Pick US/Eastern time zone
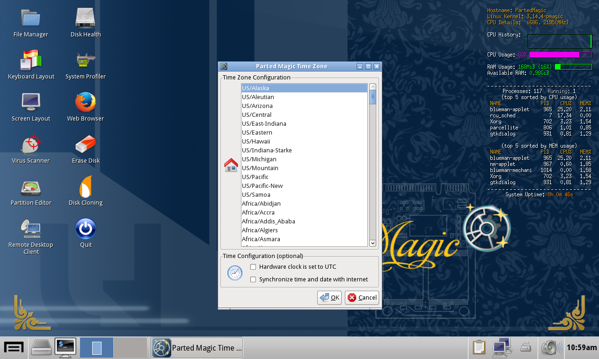This screenshot has height=359, width=599. pos(304,133)
